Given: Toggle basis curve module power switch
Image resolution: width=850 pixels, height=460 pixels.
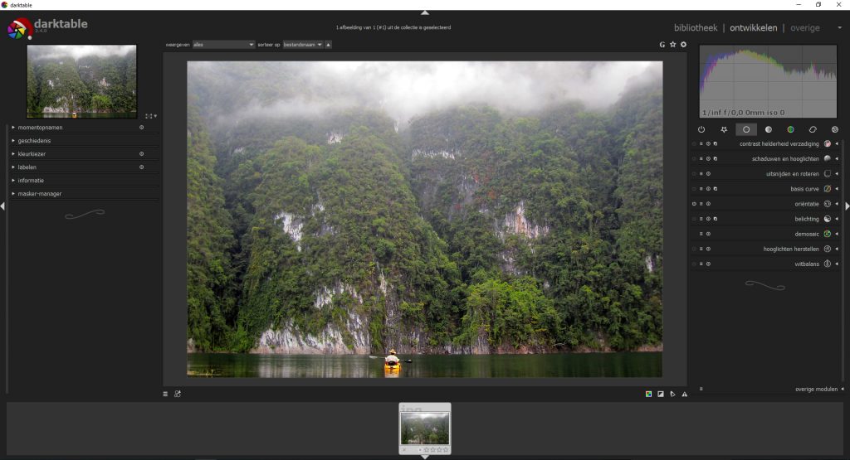Looking at the screenshot, I should tap(694, 189).
